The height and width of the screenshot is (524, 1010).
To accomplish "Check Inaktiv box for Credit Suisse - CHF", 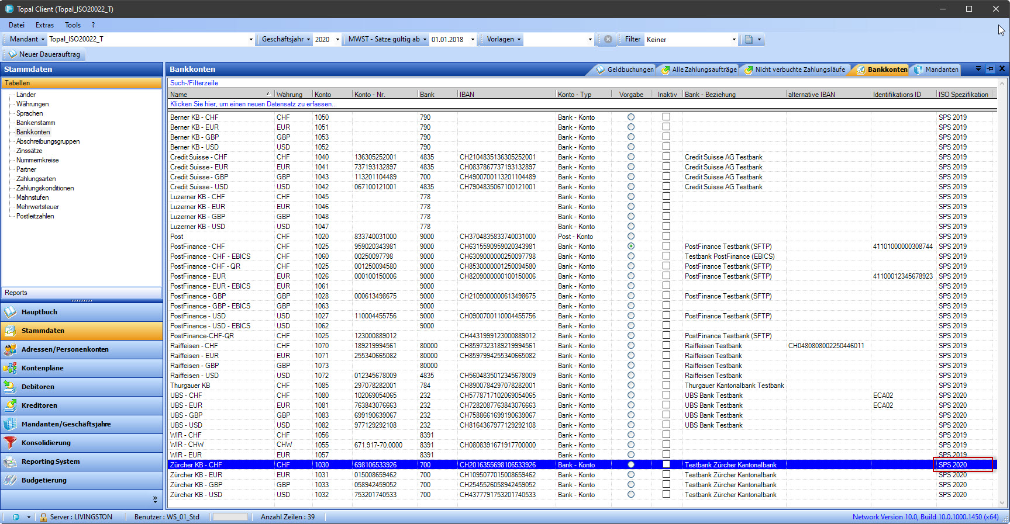I will click(x=666, y=157).
